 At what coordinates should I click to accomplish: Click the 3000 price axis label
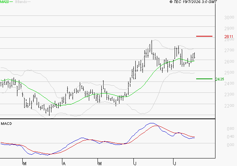(x=229, y=17)
